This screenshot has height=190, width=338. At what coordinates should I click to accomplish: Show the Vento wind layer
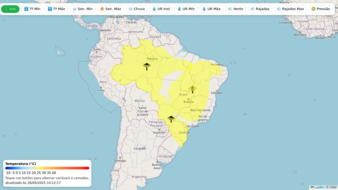tap(235, 9)
